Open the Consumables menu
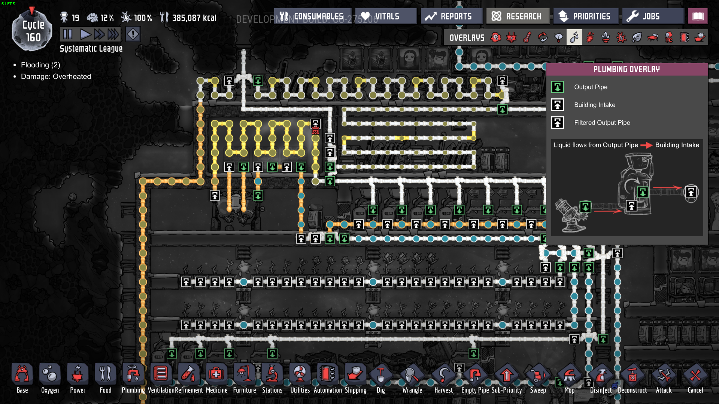 click(x=313, y=16)
